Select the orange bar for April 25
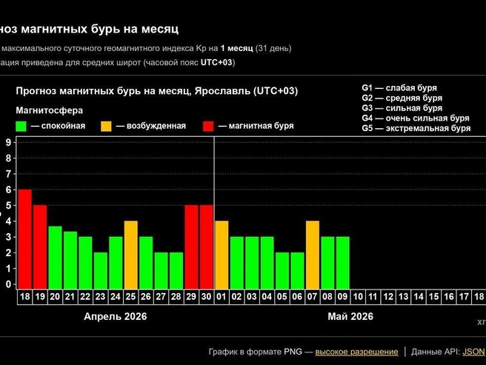486x365 pixels. 131,255
